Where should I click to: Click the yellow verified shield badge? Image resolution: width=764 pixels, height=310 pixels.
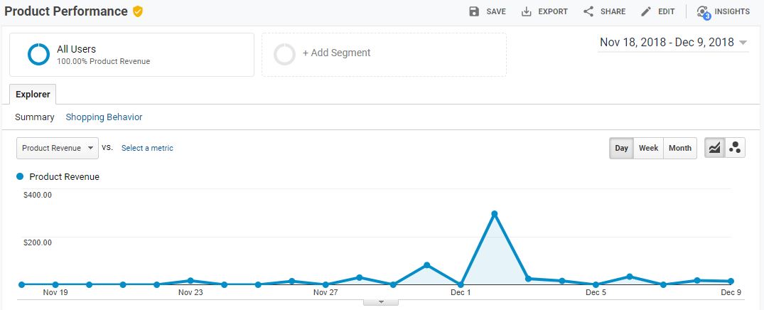pyautogui.click(x=138, y=11)
